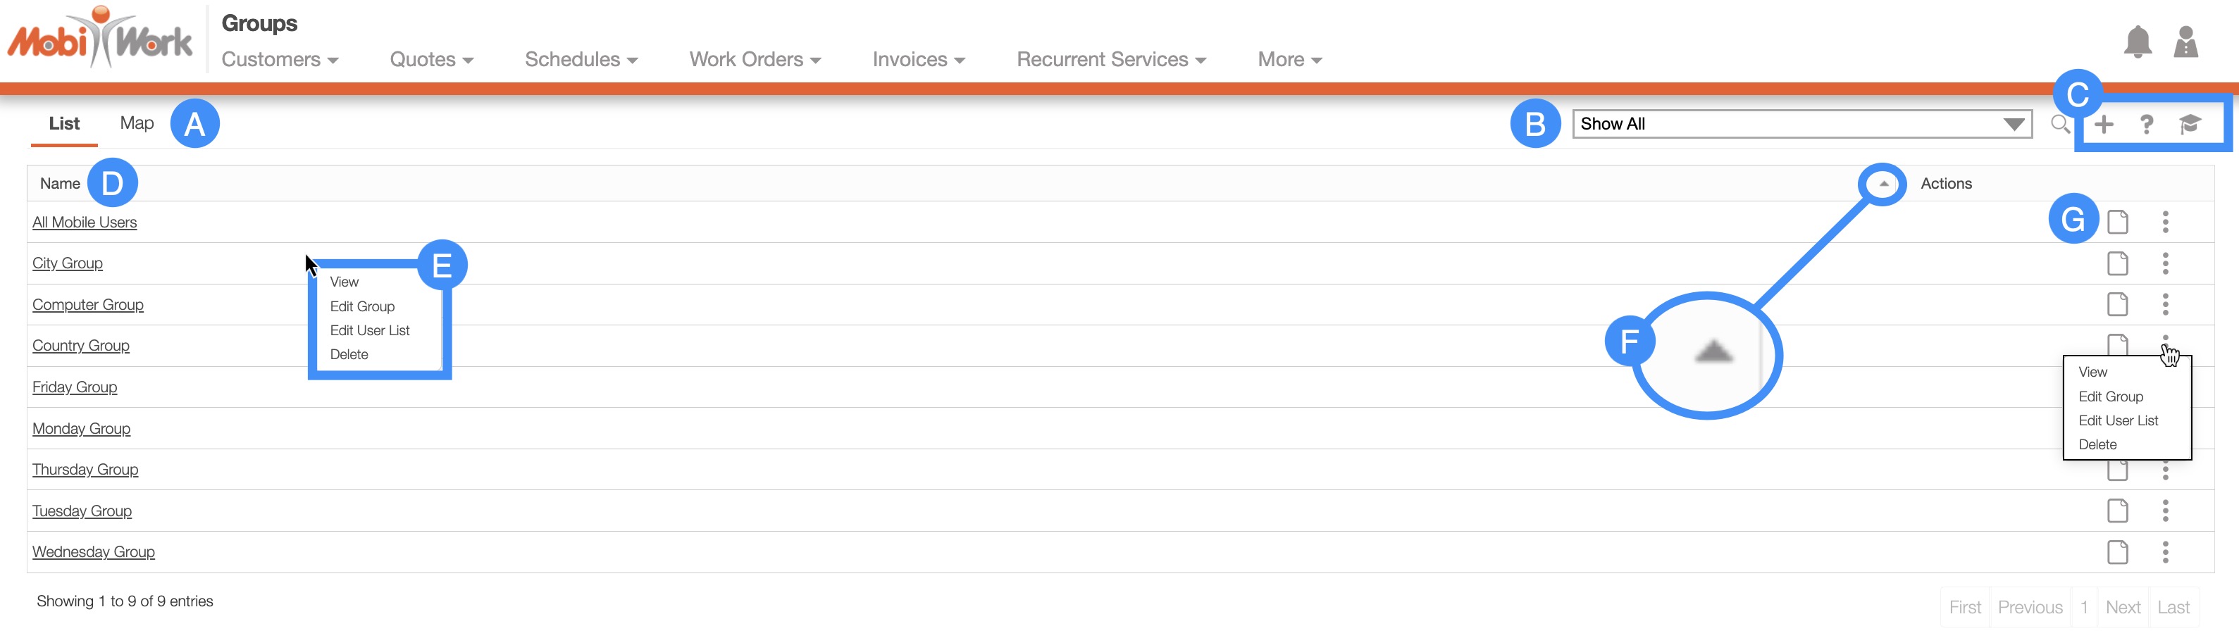
Task: Open document icon for Tuesday Group
Action: coord(2117,511)
